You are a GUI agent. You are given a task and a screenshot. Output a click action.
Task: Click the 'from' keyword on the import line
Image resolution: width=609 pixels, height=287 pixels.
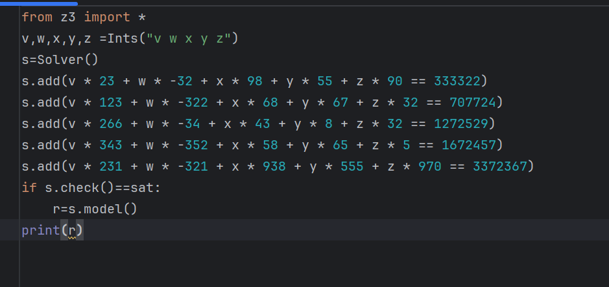click(37, 17)
